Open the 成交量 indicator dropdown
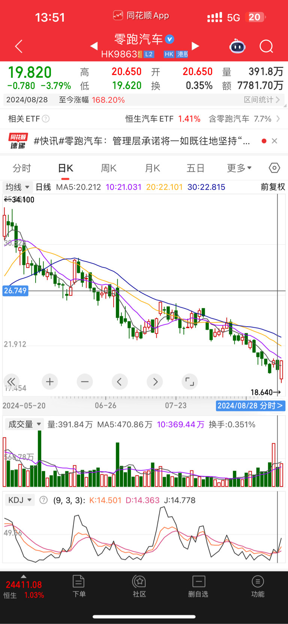 click(24, 424)
